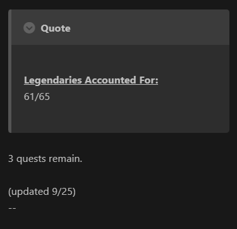The image size is (237, 229).
Task: Click the Quote title label
Action: pos(56,28)
